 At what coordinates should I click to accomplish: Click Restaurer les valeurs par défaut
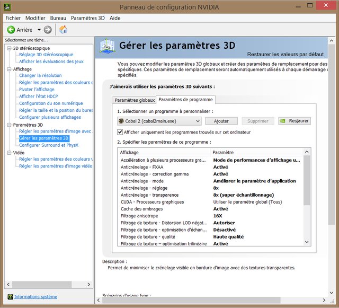coord(286,54)
